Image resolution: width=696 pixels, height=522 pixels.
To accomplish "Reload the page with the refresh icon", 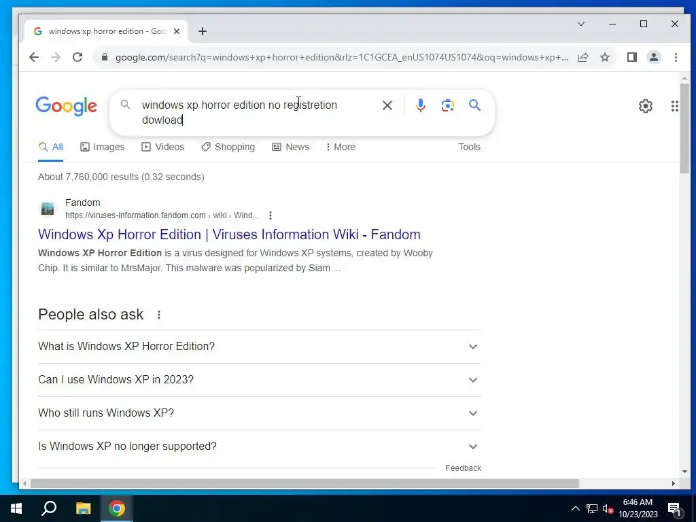I will (77, 57).
